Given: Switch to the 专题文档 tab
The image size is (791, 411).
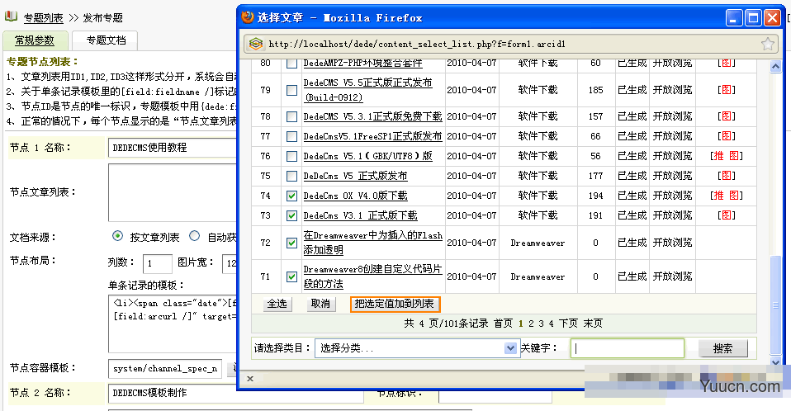Looking at the screenshot, I should coord(105,40).
